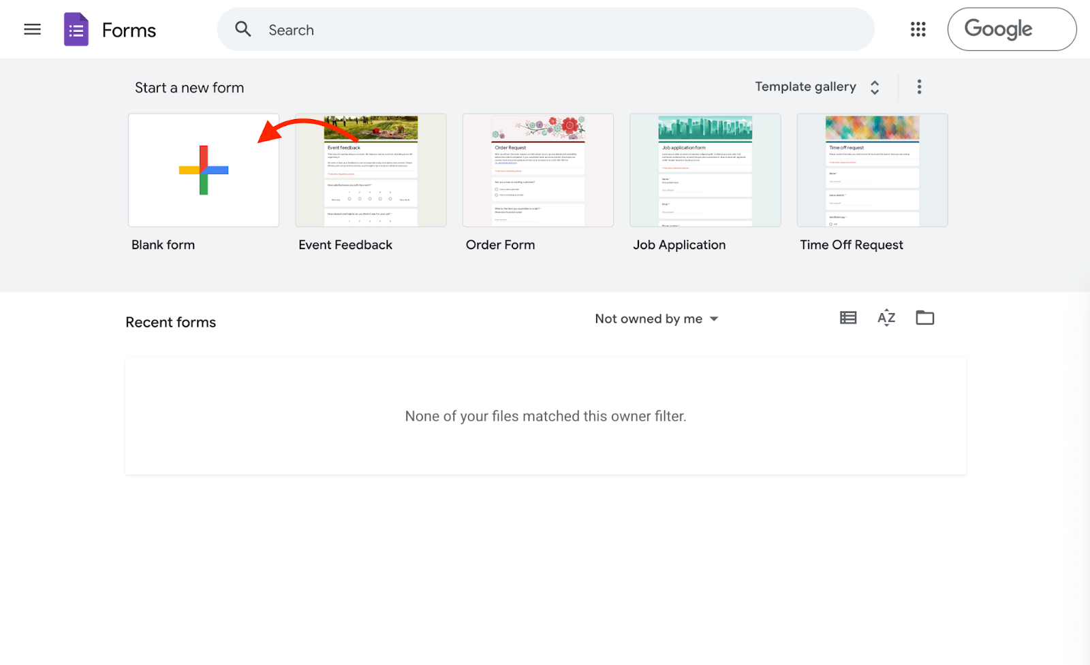Choose the Job Application template thumbnail
The image size is (1090, 665).
(705, 170)
